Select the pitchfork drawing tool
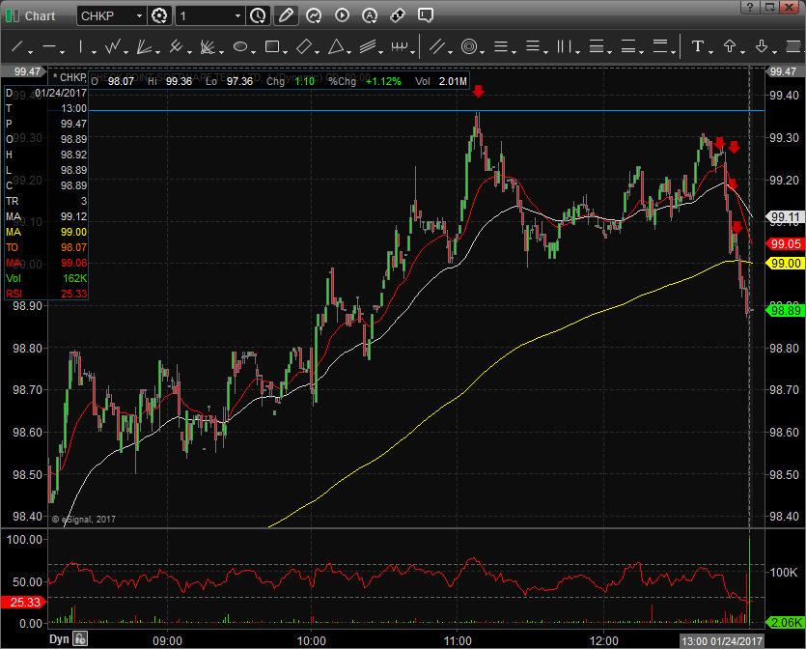Viewport: 806px width, 649px height. pos(177,46)
